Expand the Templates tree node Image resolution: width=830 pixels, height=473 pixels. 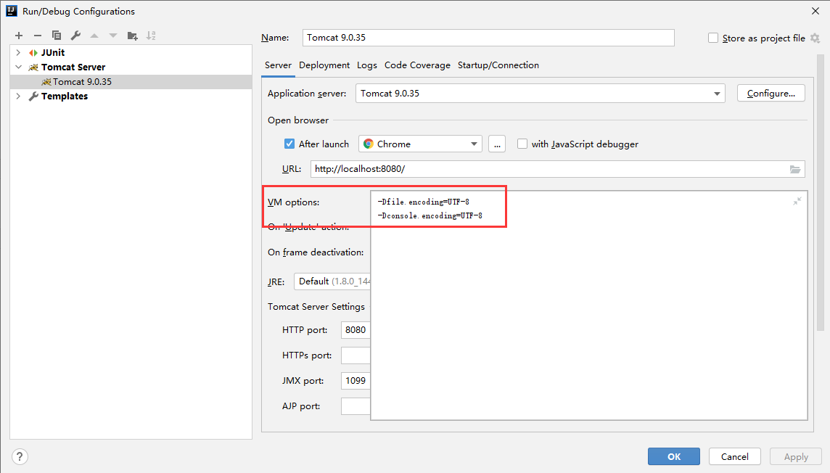(x=19, y=96)
